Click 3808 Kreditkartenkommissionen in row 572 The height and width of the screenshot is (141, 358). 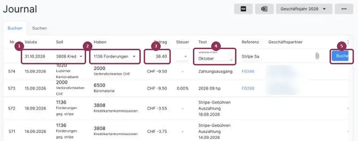tap(116, 108)
